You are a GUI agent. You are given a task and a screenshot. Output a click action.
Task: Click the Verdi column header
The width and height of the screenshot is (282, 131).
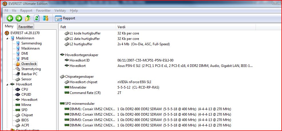[186, 27]
